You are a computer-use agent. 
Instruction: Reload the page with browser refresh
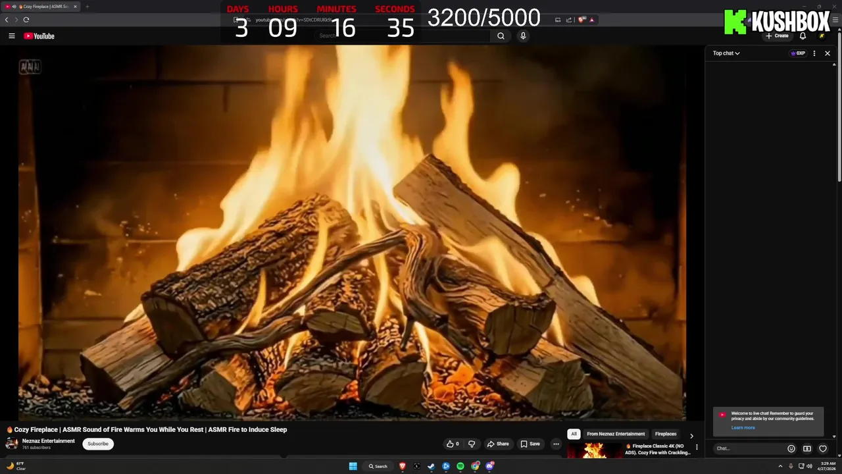pyautogui.click(x=26, y=20)
